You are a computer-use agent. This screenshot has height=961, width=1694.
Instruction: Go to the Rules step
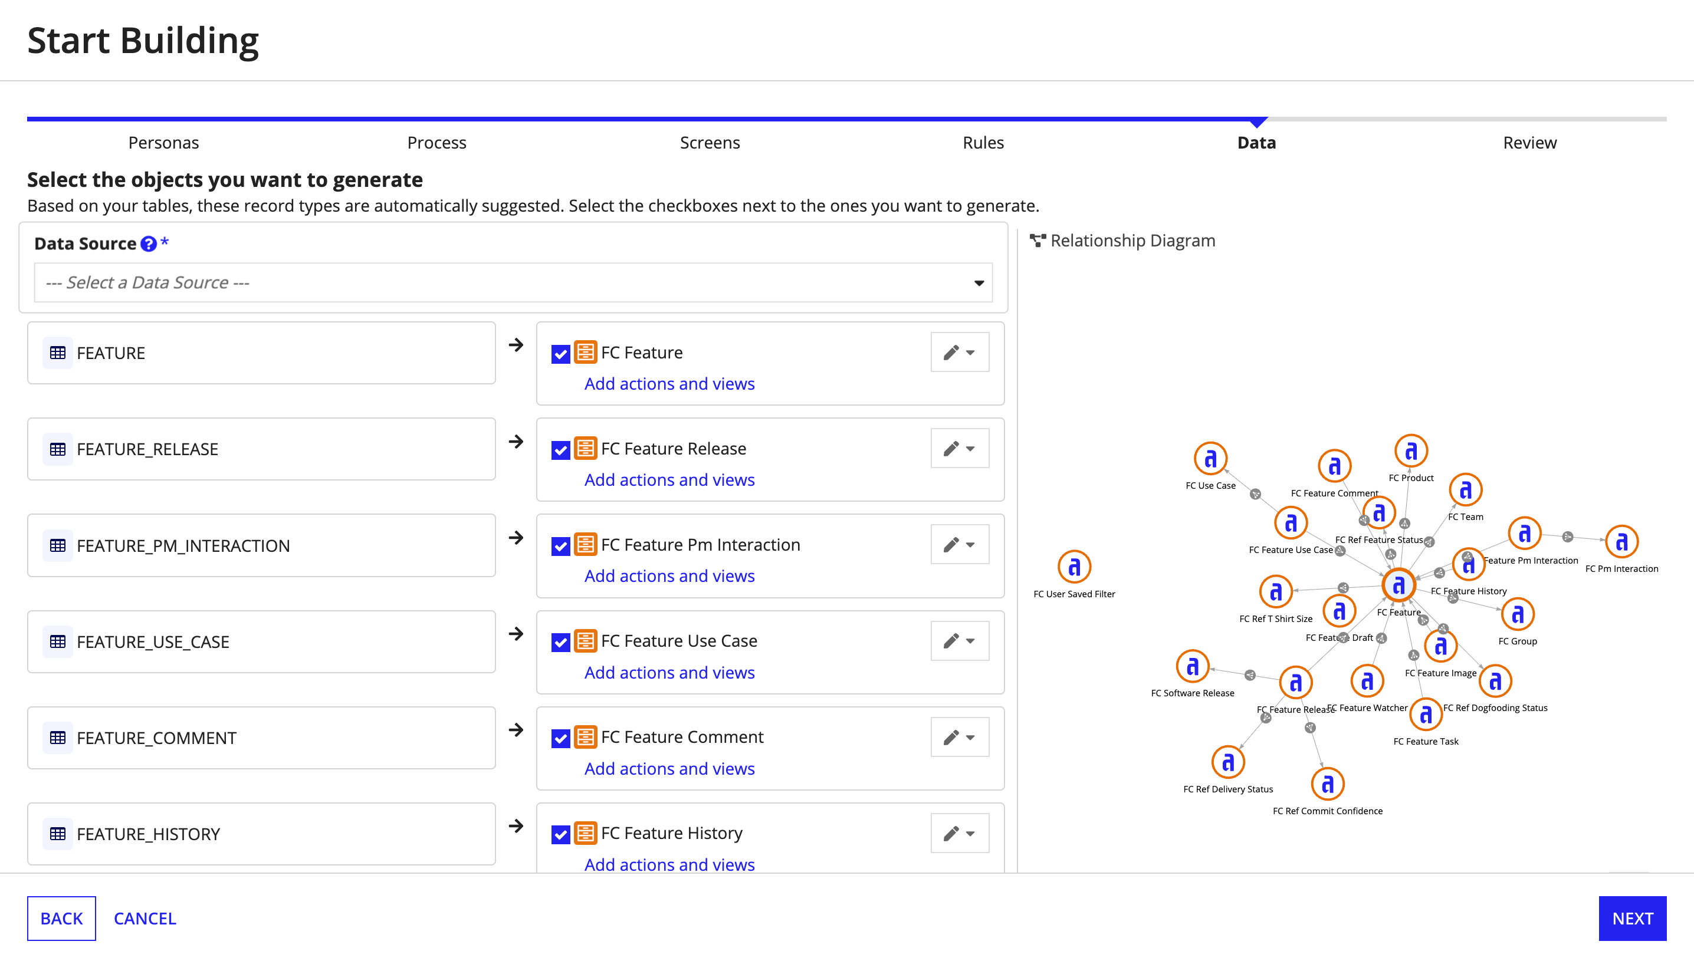[983, 143]
